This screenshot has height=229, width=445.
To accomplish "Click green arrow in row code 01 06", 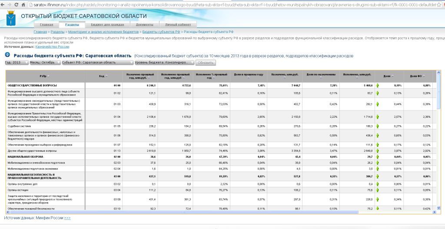I will 378,136.
